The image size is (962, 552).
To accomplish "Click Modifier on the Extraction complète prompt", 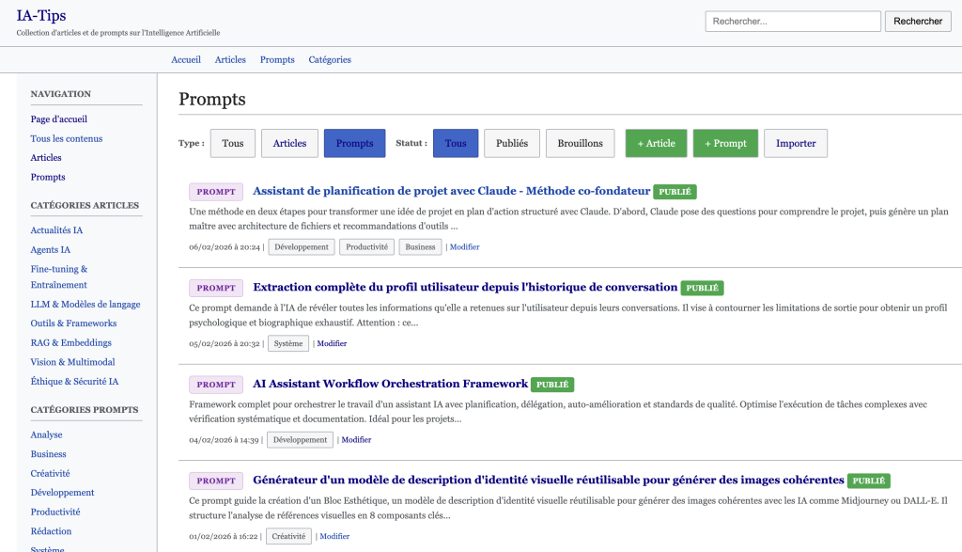I will pos(332,343).
